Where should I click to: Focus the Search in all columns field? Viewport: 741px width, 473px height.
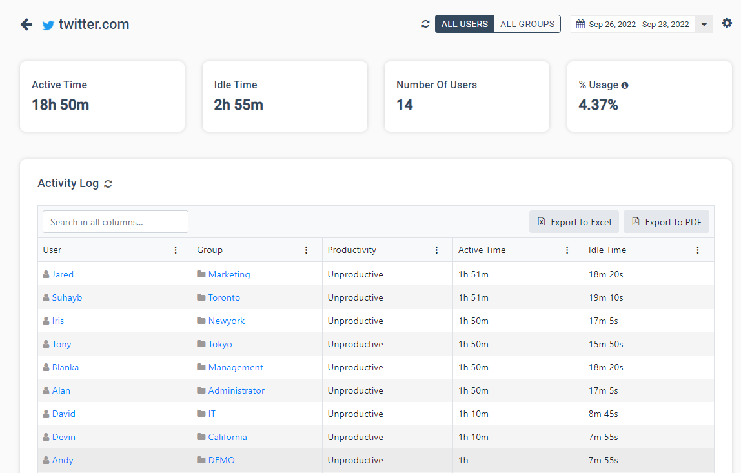(116, 222)
